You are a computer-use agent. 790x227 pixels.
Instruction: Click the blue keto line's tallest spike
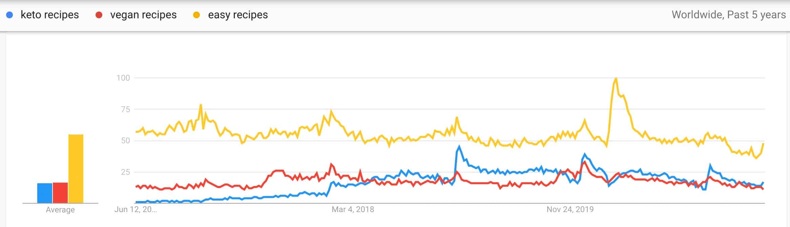click(x=459, y=147)
